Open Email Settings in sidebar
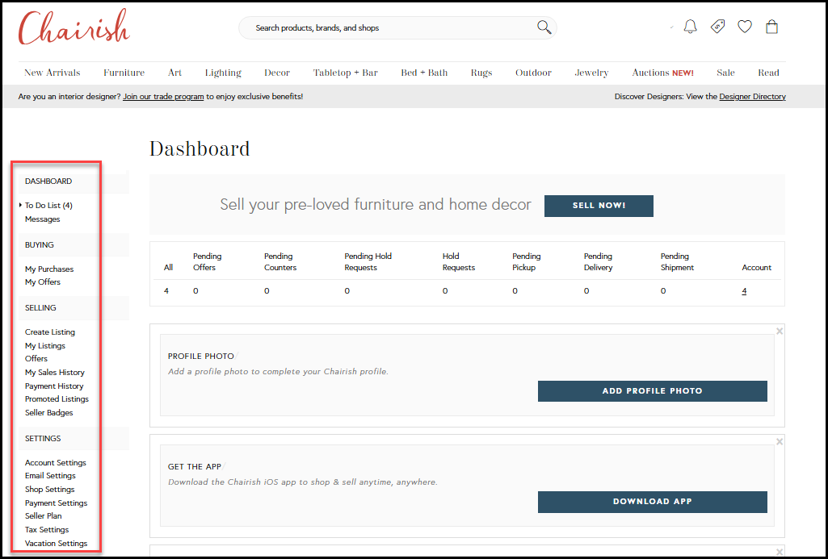828x559 pixels. click(50, 476)
